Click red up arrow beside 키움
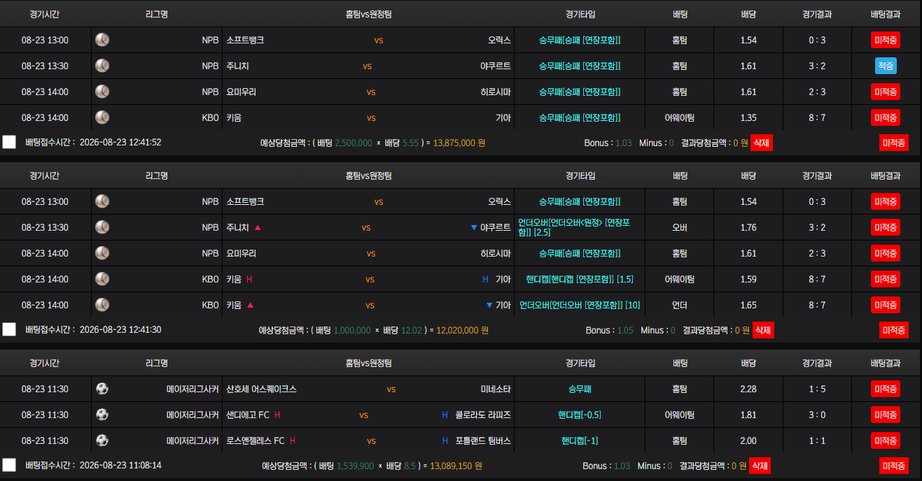Image resolution: width=922 pixels, height=481 pixels. tap(250, 305)
